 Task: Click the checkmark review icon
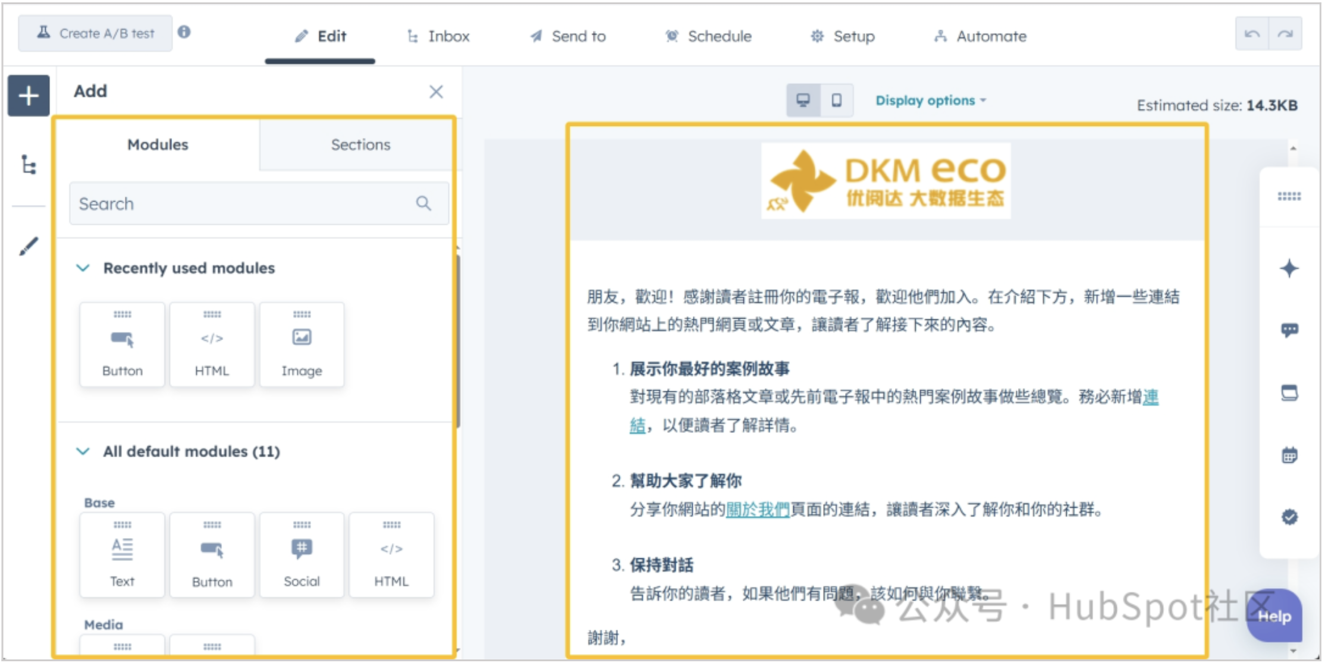point(1289,517)
